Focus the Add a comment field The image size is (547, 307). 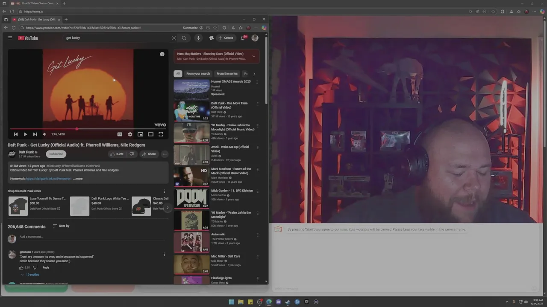click(92, 237)
